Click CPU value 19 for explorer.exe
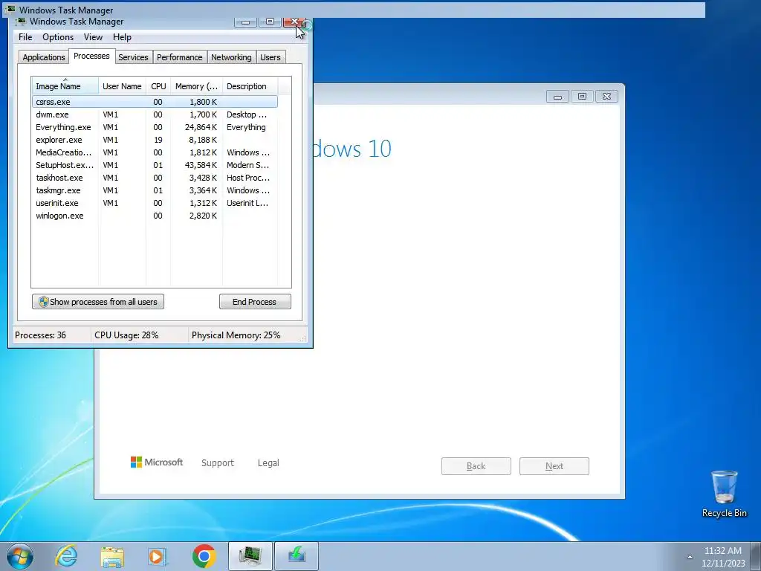 coord(158,140)
